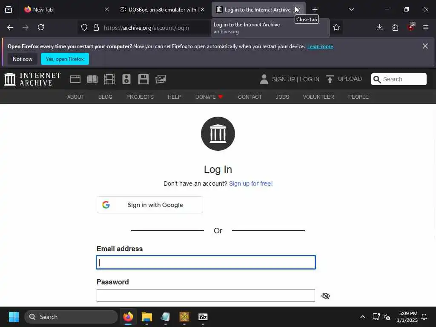Image resolution: width=436 pixels, height=327 pixels.
Task: Open the Firefox application menu
Action: [426, 27]
